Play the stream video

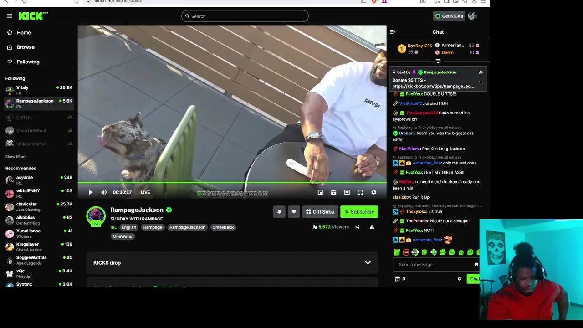pyautogui.click(x=90, y=192)
